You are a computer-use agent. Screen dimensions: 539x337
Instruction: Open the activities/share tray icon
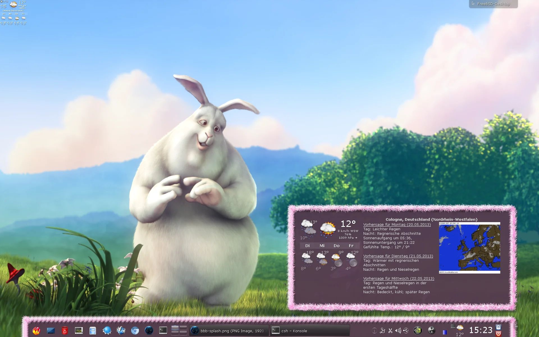(382, 331)
